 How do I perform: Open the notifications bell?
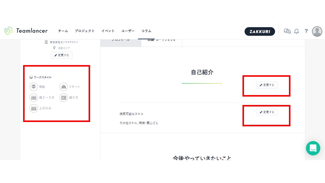[x=296, y=31]
